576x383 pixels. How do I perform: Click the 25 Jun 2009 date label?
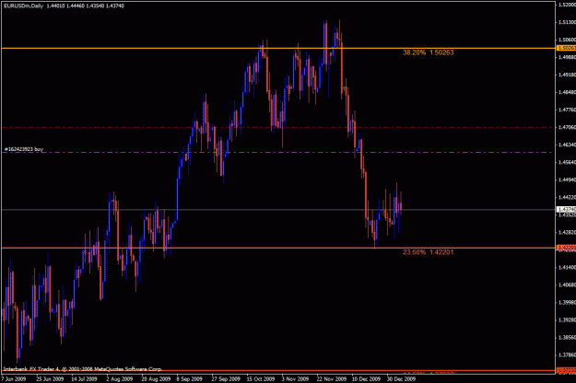click(50, 378)
